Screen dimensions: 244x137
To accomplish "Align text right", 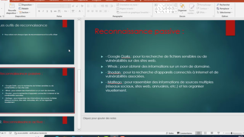I will 96,11.
